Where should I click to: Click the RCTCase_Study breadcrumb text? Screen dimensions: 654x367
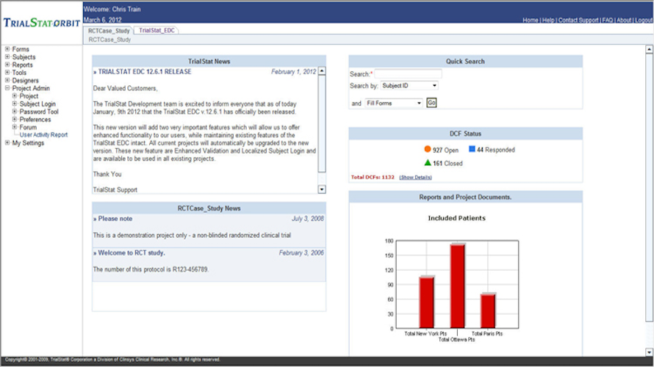[109, 40]
